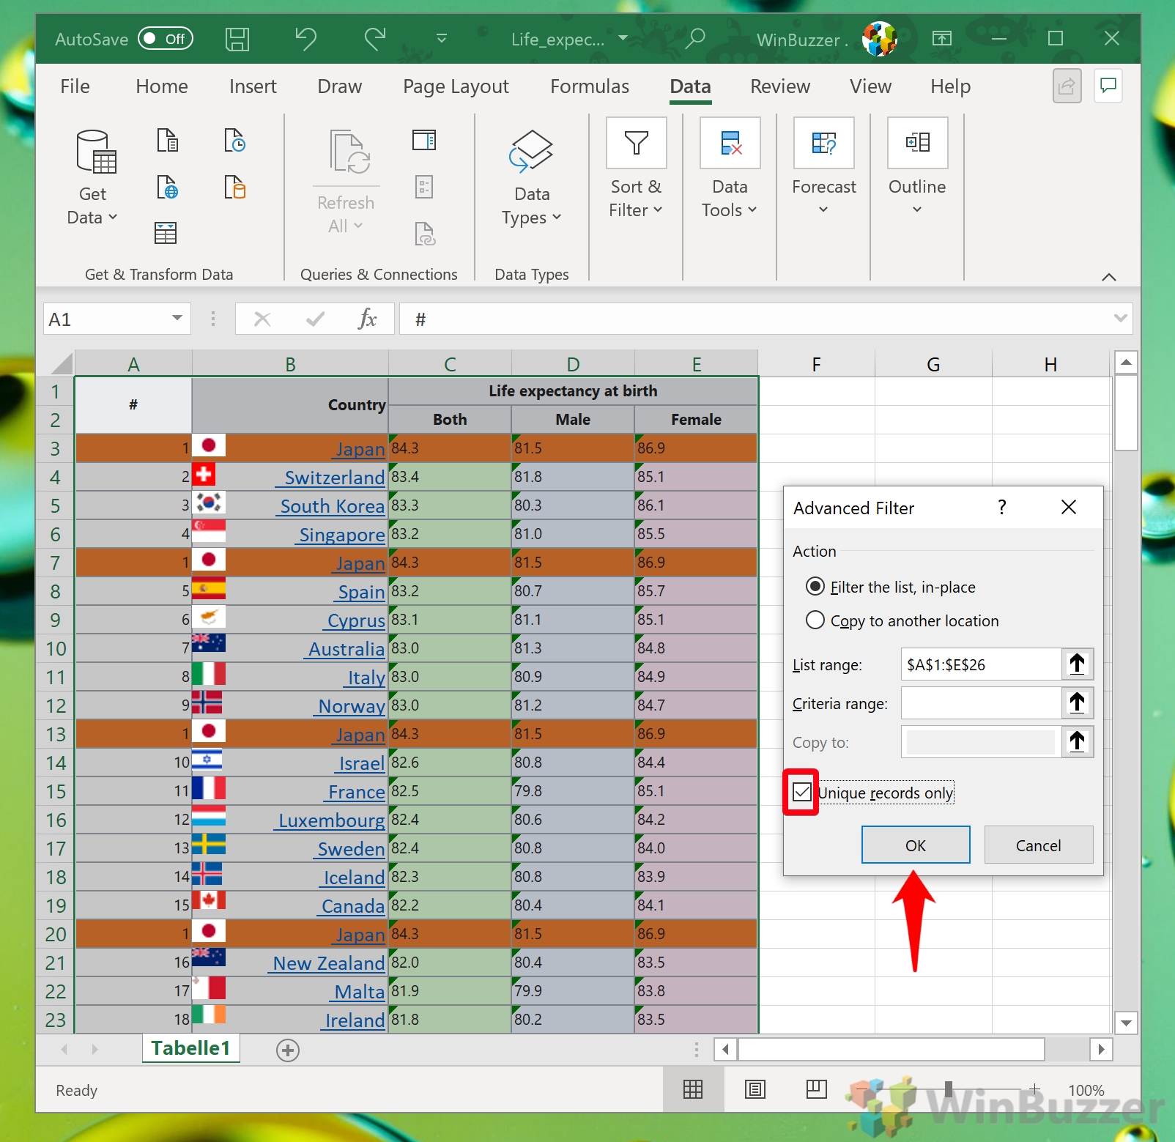
Task: Expand the Outline dropdown
Action: 916,210
